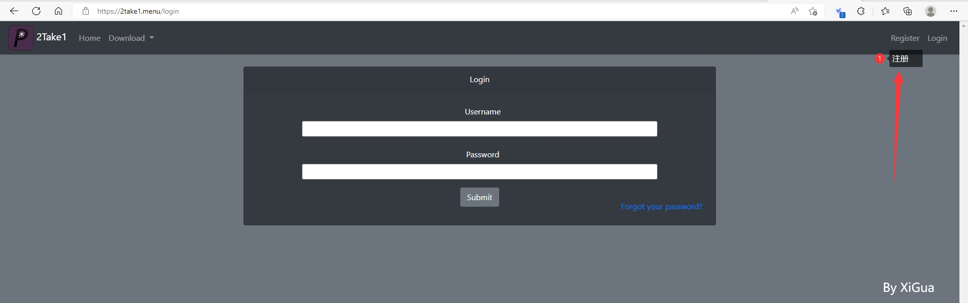
Task: Click the 2Take1 logo icon
Action: (21, 38)
